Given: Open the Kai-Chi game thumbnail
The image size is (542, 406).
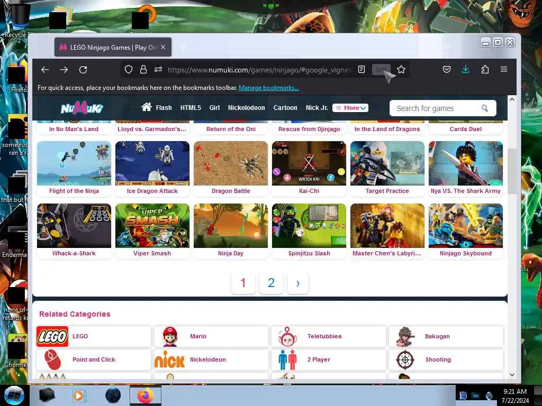Looking at the screenshot, I should tap(309, 163).
